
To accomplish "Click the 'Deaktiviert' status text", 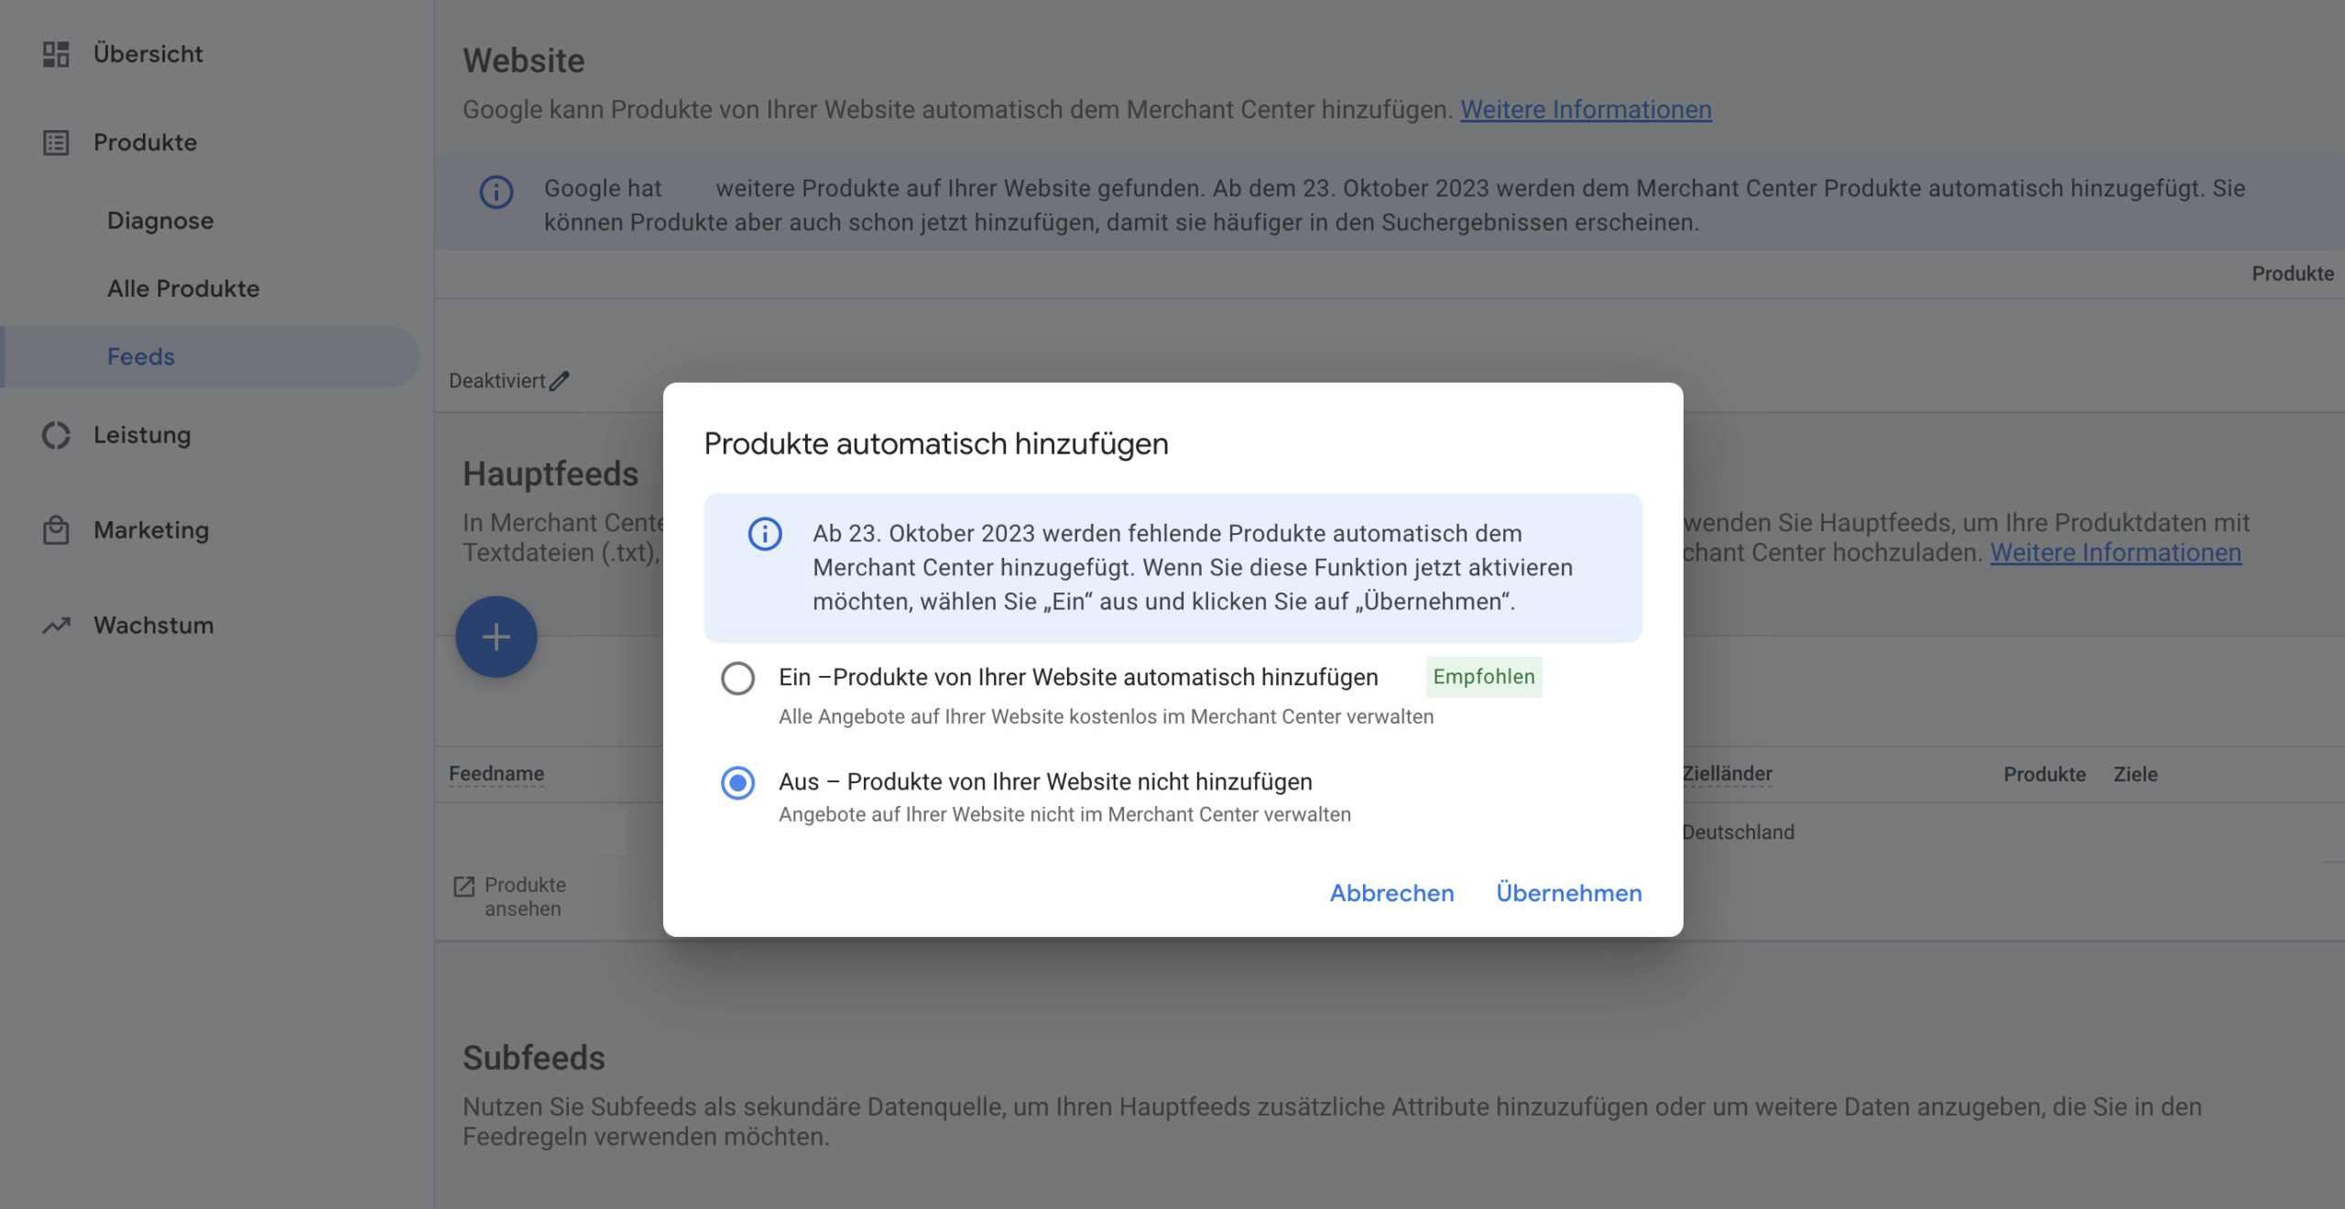I will click(496, 381).
